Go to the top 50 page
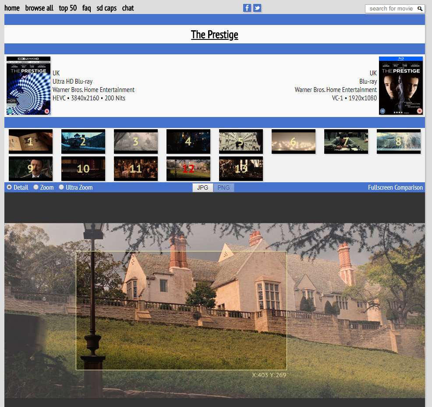Screen dimensions: 432x407 [68, 8]
